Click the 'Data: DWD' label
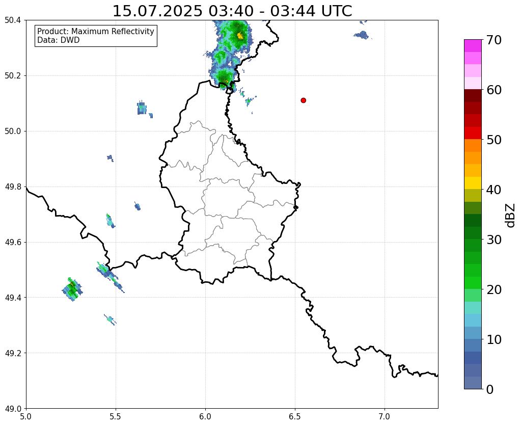The height and width of the screenshot is (425, 521). point(59,40)
